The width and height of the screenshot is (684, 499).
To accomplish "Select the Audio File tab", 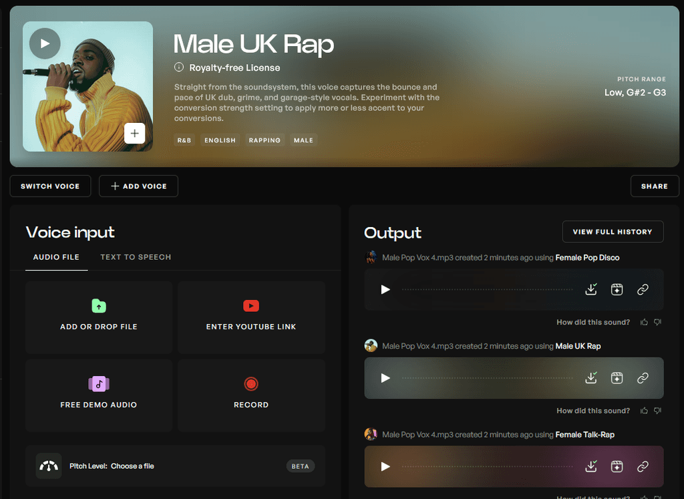I will pyautogui.click(x=56, y=257).
